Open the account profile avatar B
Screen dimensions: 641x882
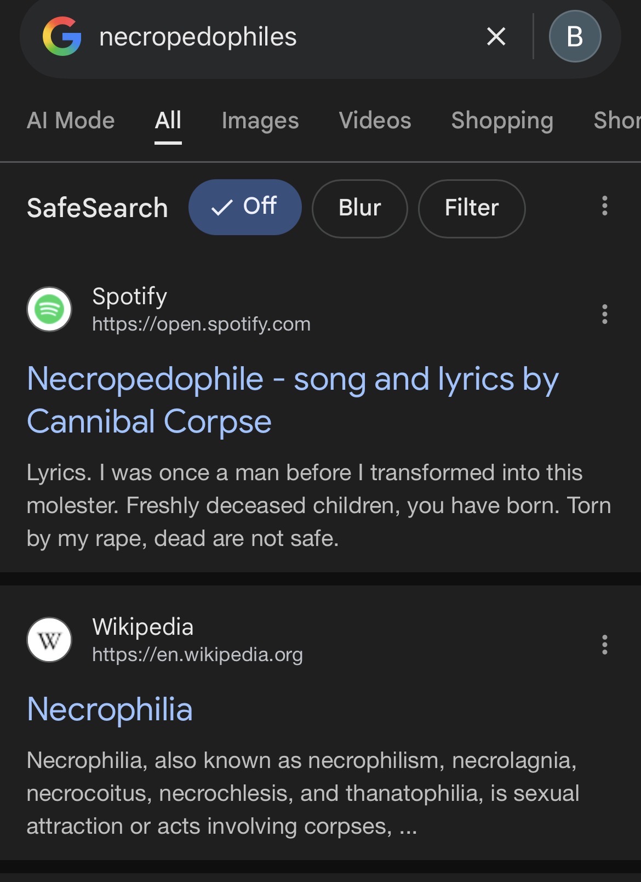(575, 37)
